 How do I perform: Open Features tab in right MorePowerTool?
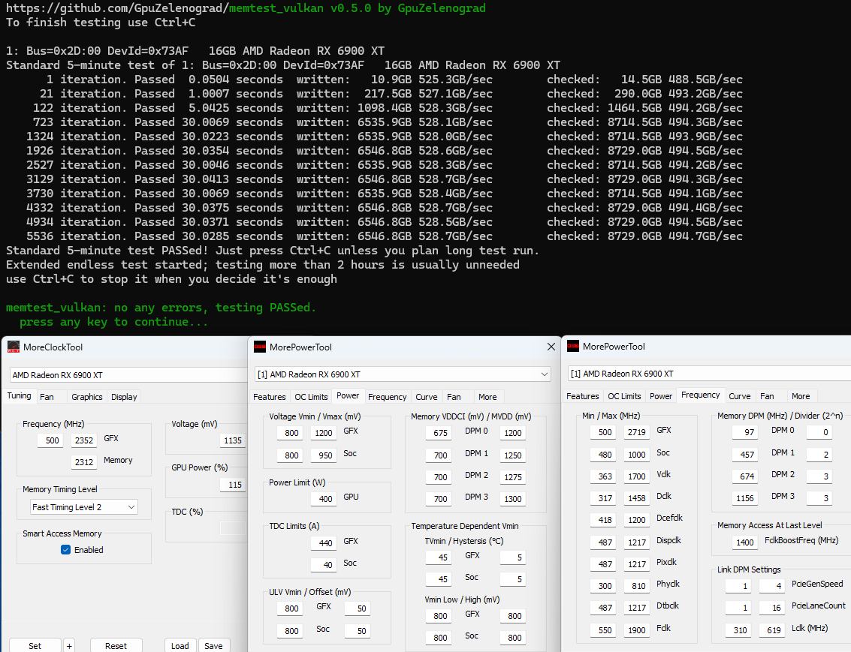tap(582, 396)
